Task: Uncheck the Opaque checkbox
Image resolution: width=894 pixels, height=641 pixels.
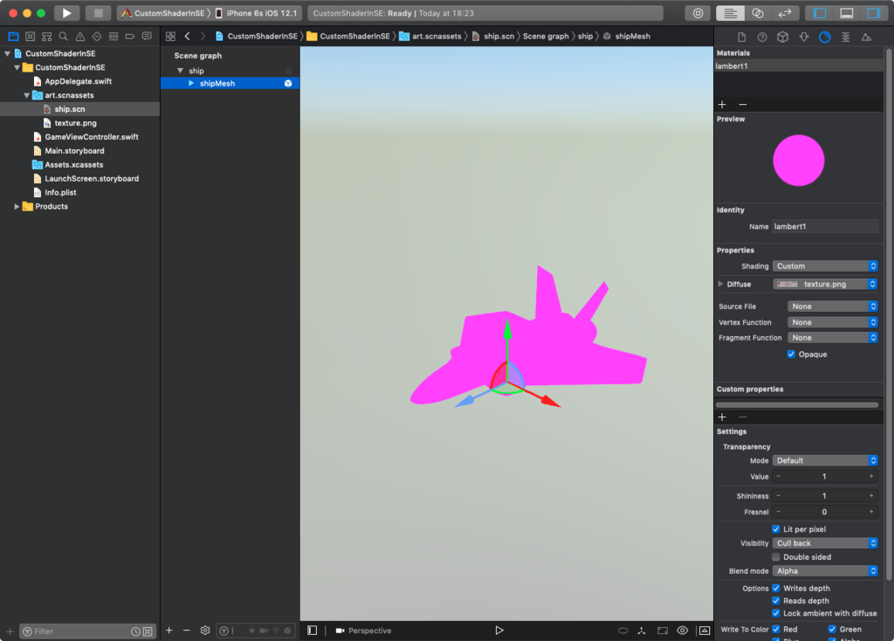Action: 791,355
